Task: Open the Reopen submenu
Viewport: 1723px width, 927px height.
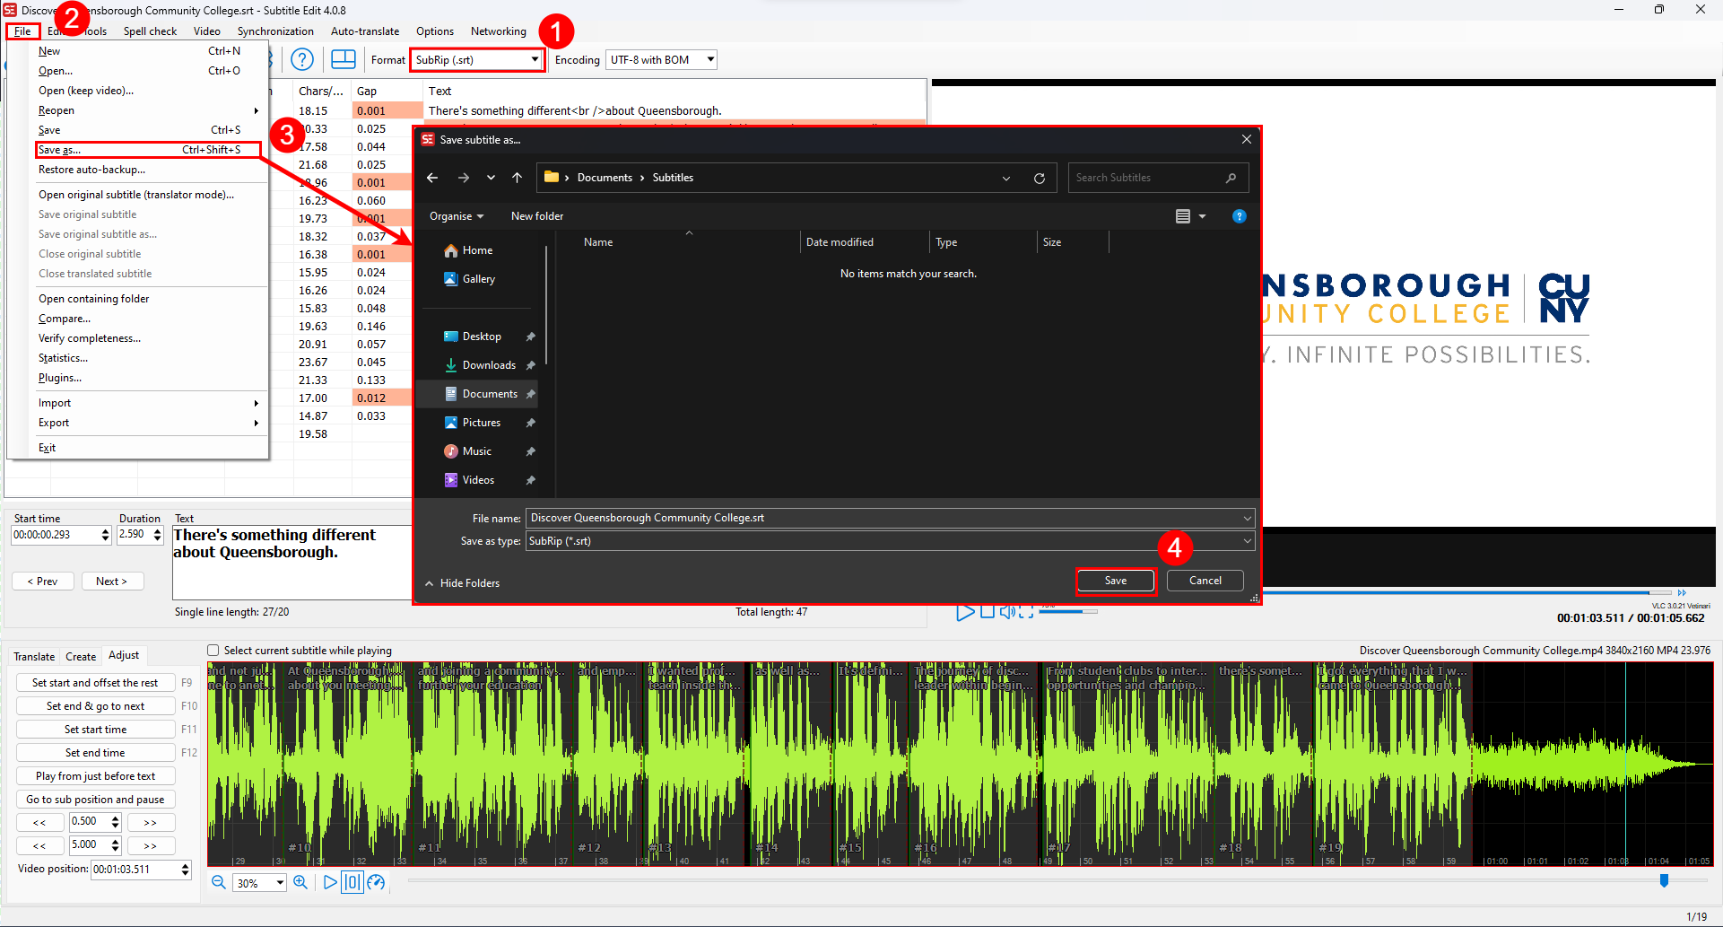Action: [137, 110]
